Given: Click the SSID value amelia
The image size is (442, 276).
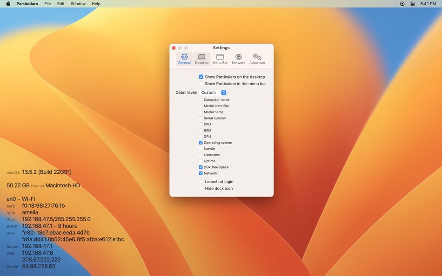Looking at the screenshot, I should point(30,212).
